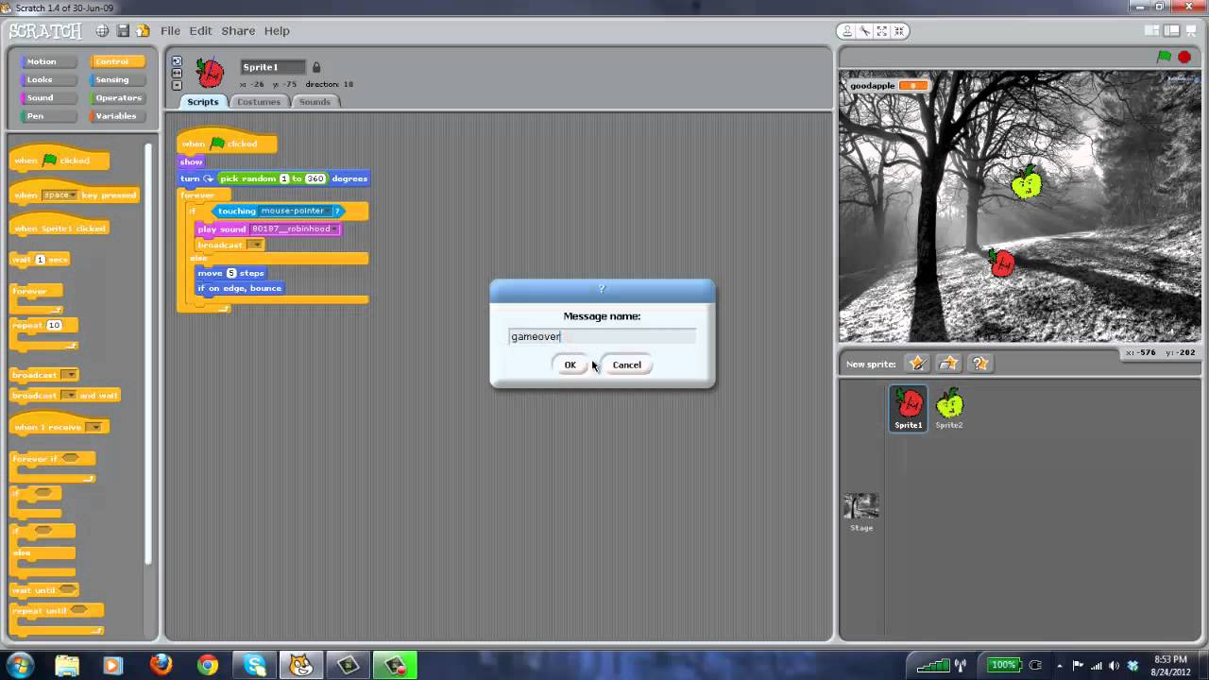The width and height of the screenshot is (1209, 680).
Task: Click the green flag above the stage
Action: click(1165, 58)
